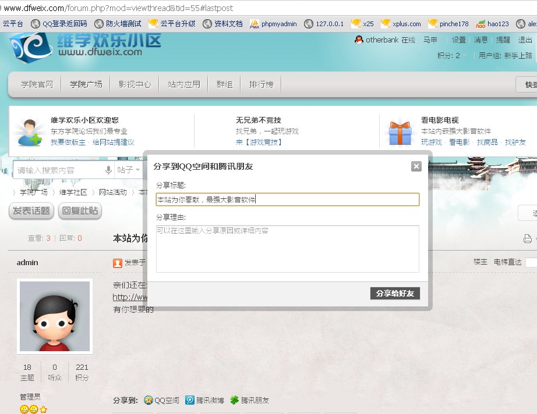Open the xplus.com bookmark

[x=401, y=24]
